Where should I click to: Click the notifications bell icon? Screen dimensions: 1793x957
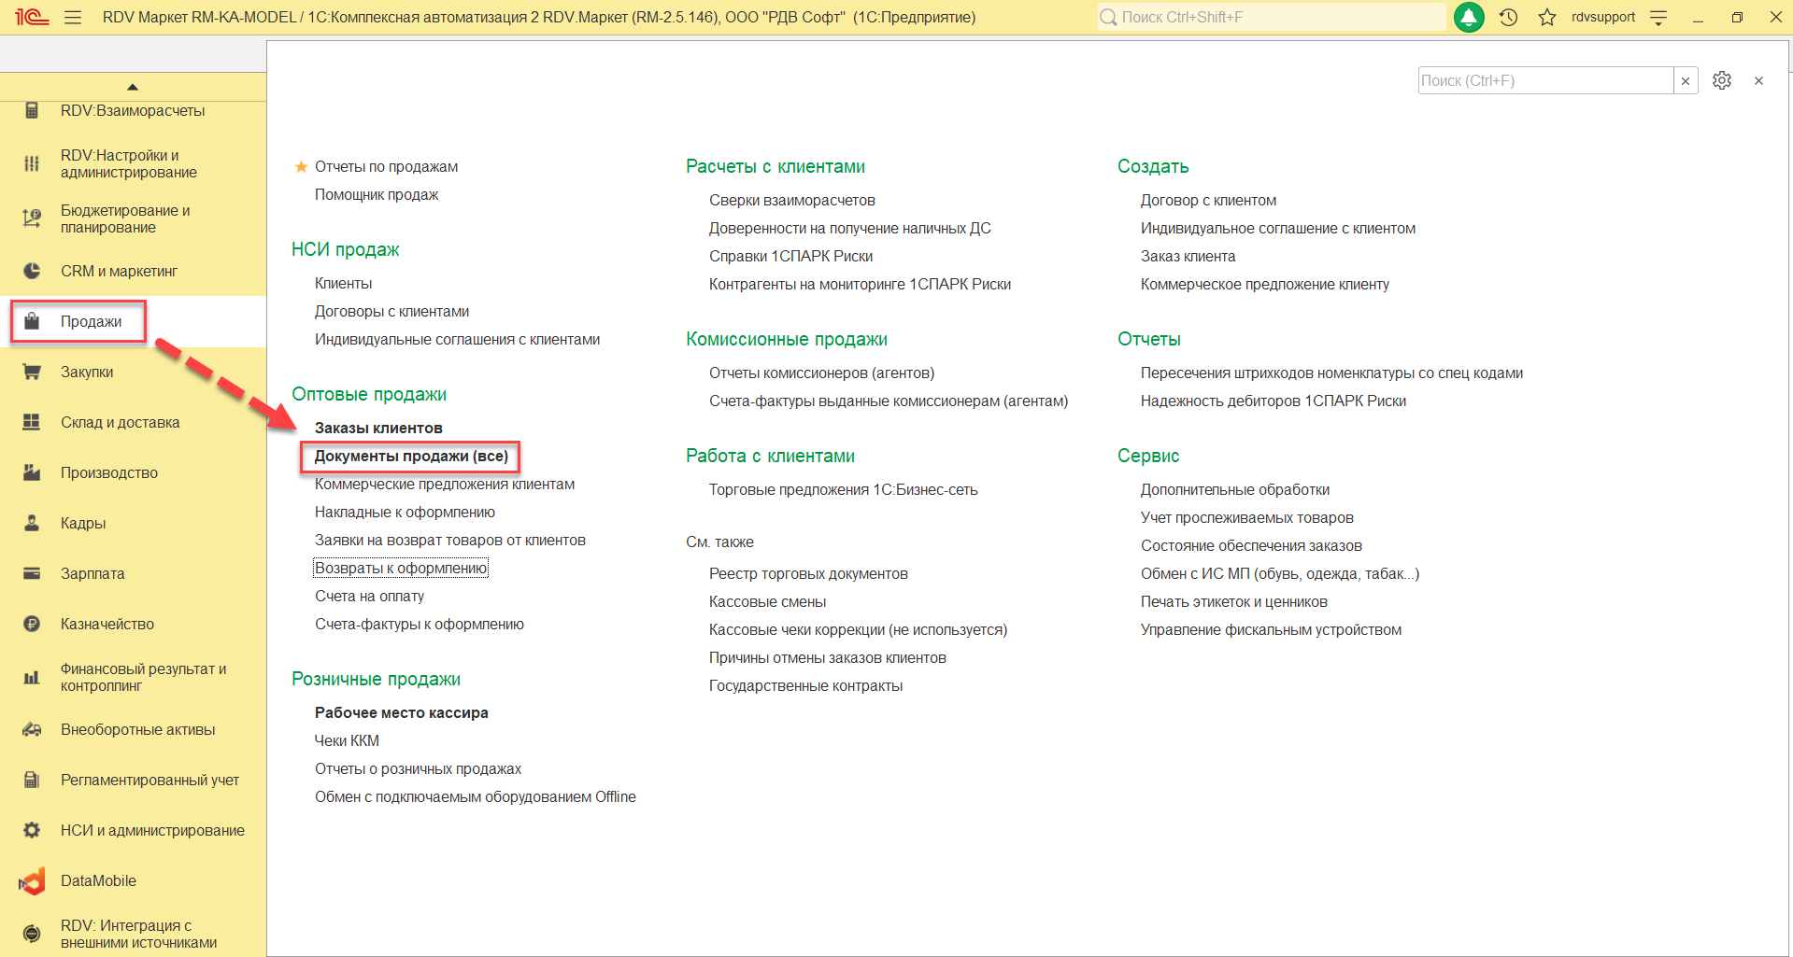(1469, 17)
